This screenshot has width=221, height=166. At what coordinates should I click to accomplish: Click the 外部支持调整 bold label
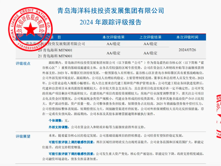coord(58,127)
